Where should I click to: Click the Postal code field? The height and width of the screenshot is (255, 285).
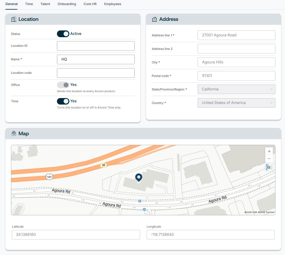236,76
